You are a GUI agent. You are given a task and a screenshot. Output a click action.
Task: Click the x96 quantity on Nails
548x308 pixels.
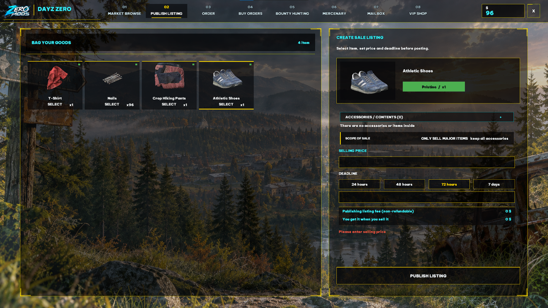(x=130, y=105)
